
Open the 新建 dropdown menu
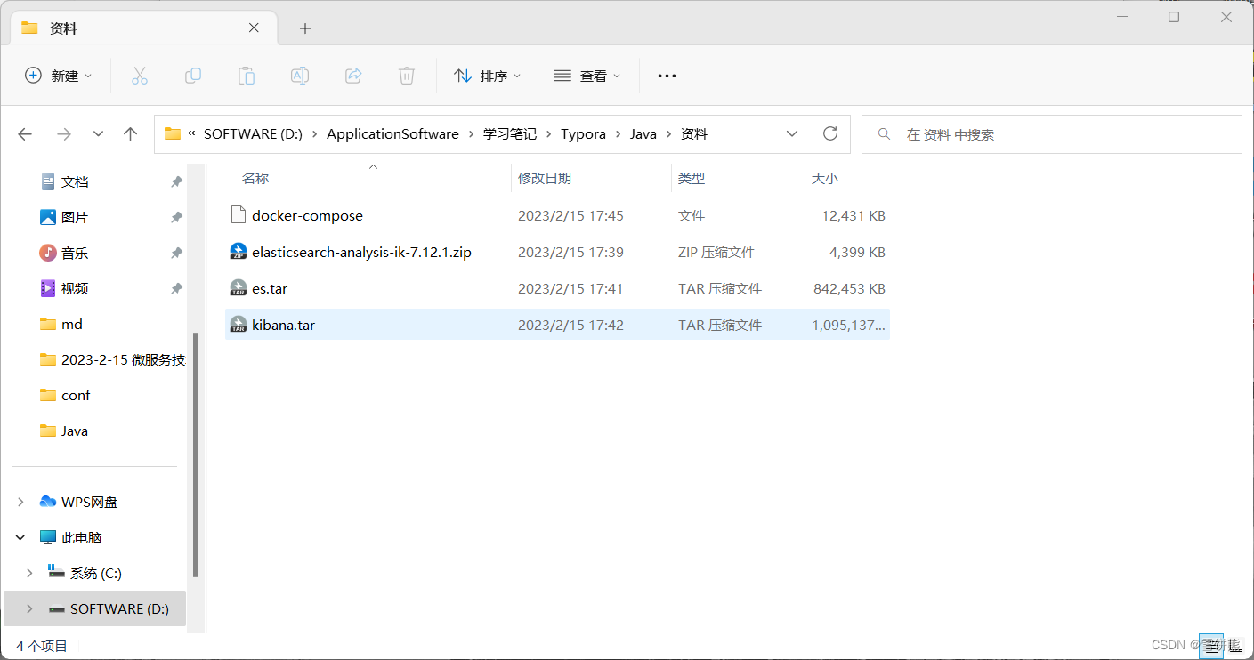pyautogui.click(x=58, y=76)
